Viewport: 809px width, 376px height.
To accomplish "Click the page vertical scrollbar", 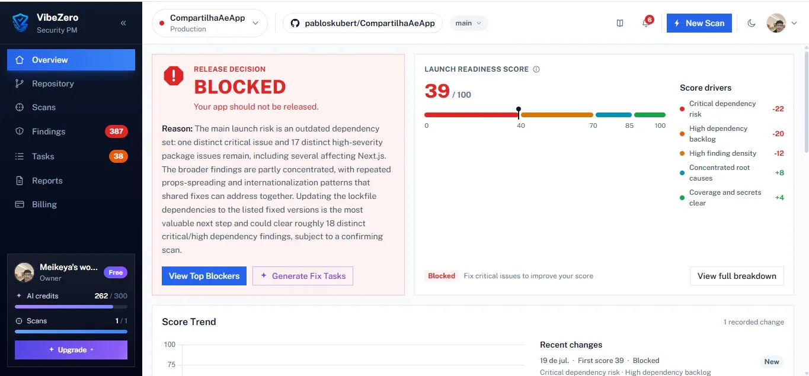I will (806, 101).
